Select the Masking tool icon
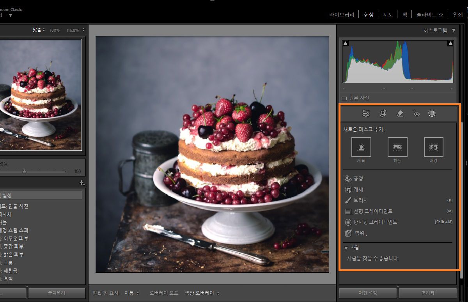 [x=432, y=113]
